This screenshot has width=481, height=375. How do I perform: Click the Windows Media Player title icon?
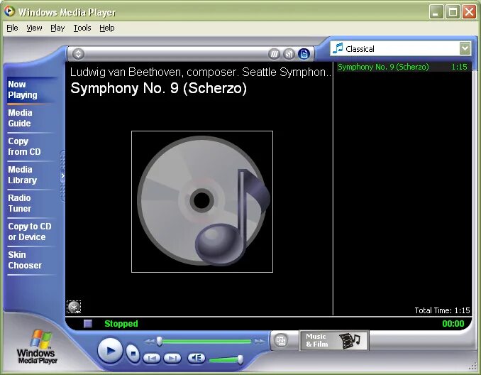click(9, 11)
